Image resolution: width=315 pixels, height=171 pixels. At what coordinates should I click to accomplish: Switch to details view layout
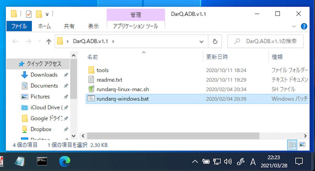pos(292,145)
